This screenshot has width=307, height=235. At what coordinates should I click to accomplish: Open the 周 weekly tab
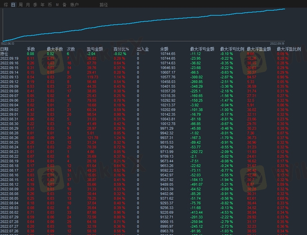click(x=21, y=5)
